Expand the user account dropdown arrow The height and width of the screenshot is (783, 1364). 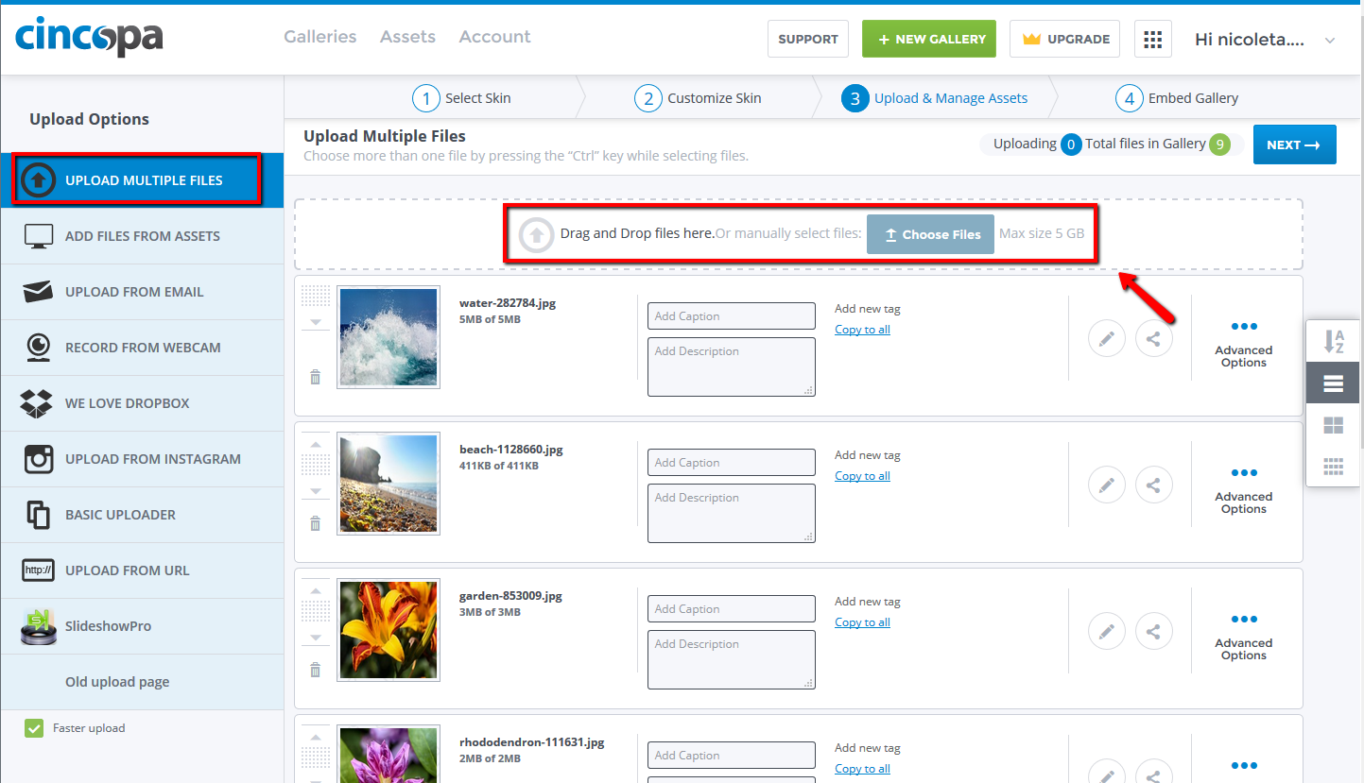(1330, 41)
